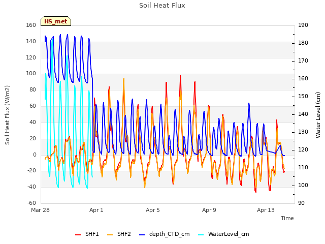This screenshot has width=325, height=244.
Task: Click the 90 right axis tick label
Action: coord(301,203)
